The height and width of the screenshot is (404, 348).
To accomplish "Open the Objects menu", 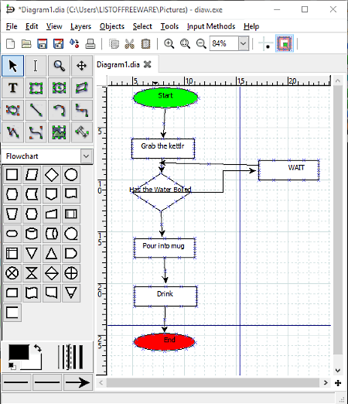I will pos(112,26).
